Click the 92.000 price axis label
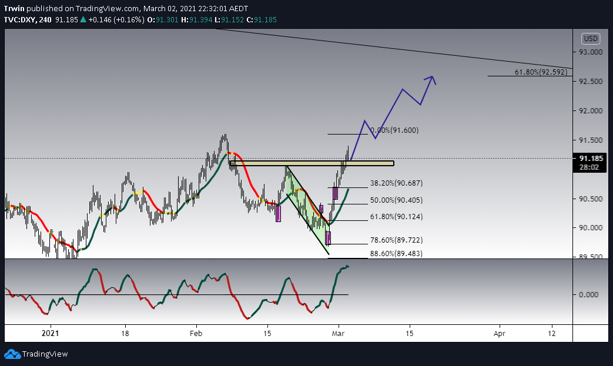 [x=591, y=110]
